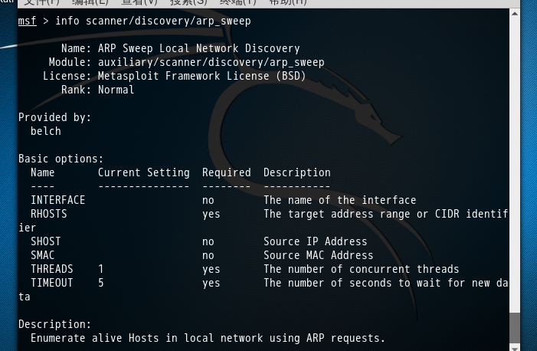Click the SHOST option name

point(45,241)
